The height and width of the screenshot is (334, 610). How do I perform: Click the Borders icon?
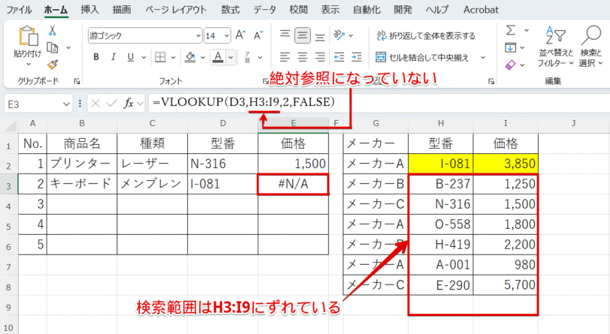point(160,57)
